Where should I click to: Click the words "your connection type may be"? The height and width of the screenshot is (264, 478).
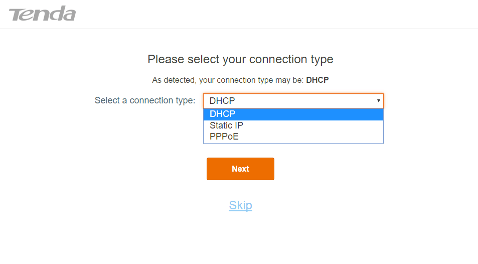pos(252,80)
